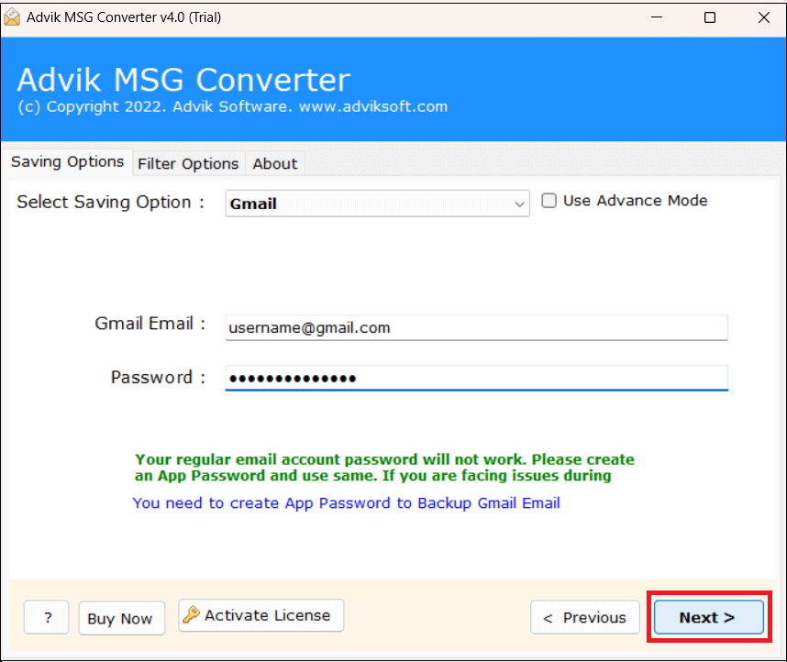Maximize the converter window
The width and height of the screenshot is (787, 662).
710,17
